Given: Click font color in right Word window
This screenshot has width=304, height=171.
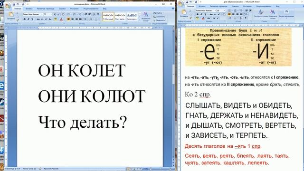Looking at the screenshot, I should pos(203,18).
